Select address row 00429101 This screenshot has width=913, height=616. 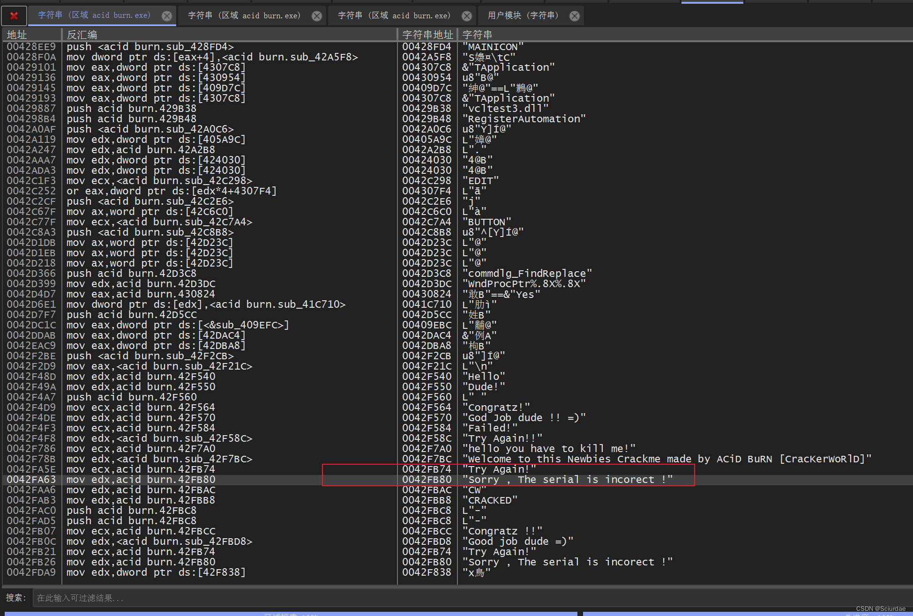click(31, 67)
